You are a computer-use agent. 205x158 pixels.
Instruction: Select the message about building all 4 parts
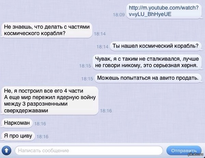(x=50, y=100)
